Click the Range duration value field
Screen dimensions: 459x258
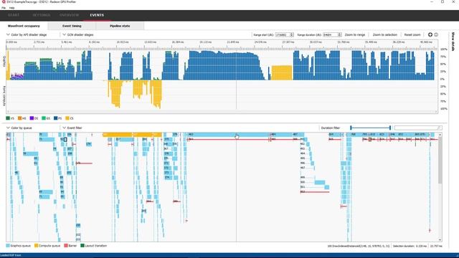pos(331,35)
